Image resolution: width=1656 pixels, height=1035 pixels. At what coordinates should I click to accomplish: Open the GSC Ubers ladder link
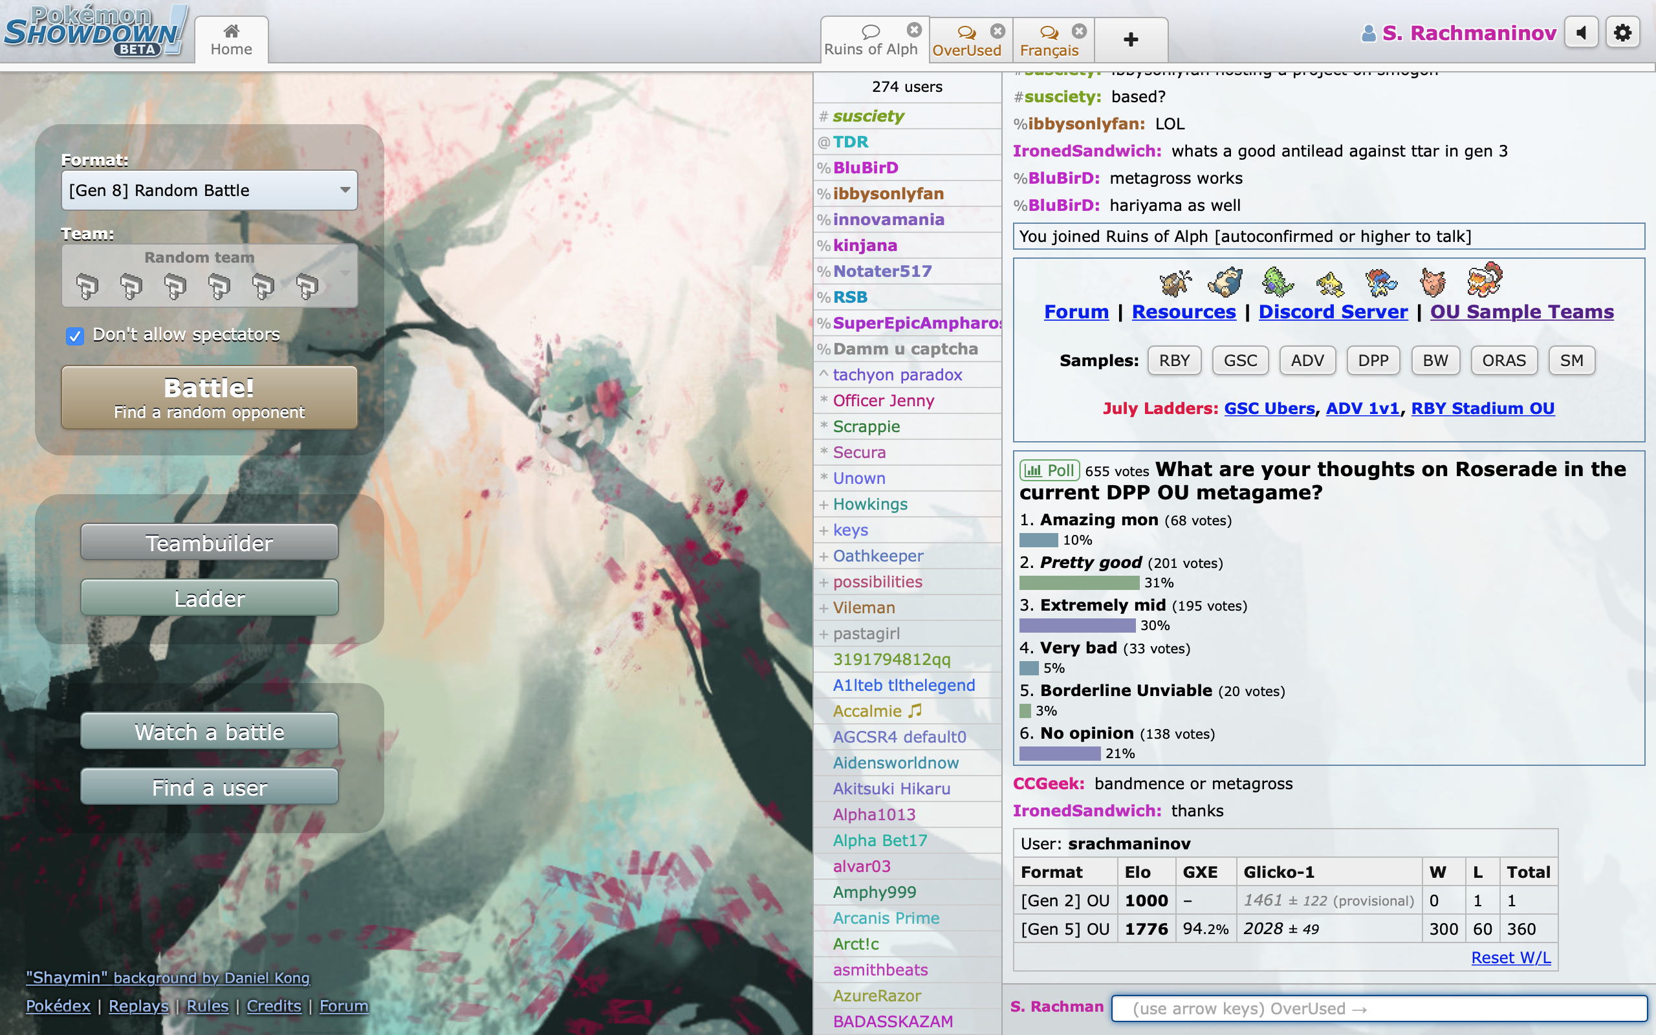1269,409
